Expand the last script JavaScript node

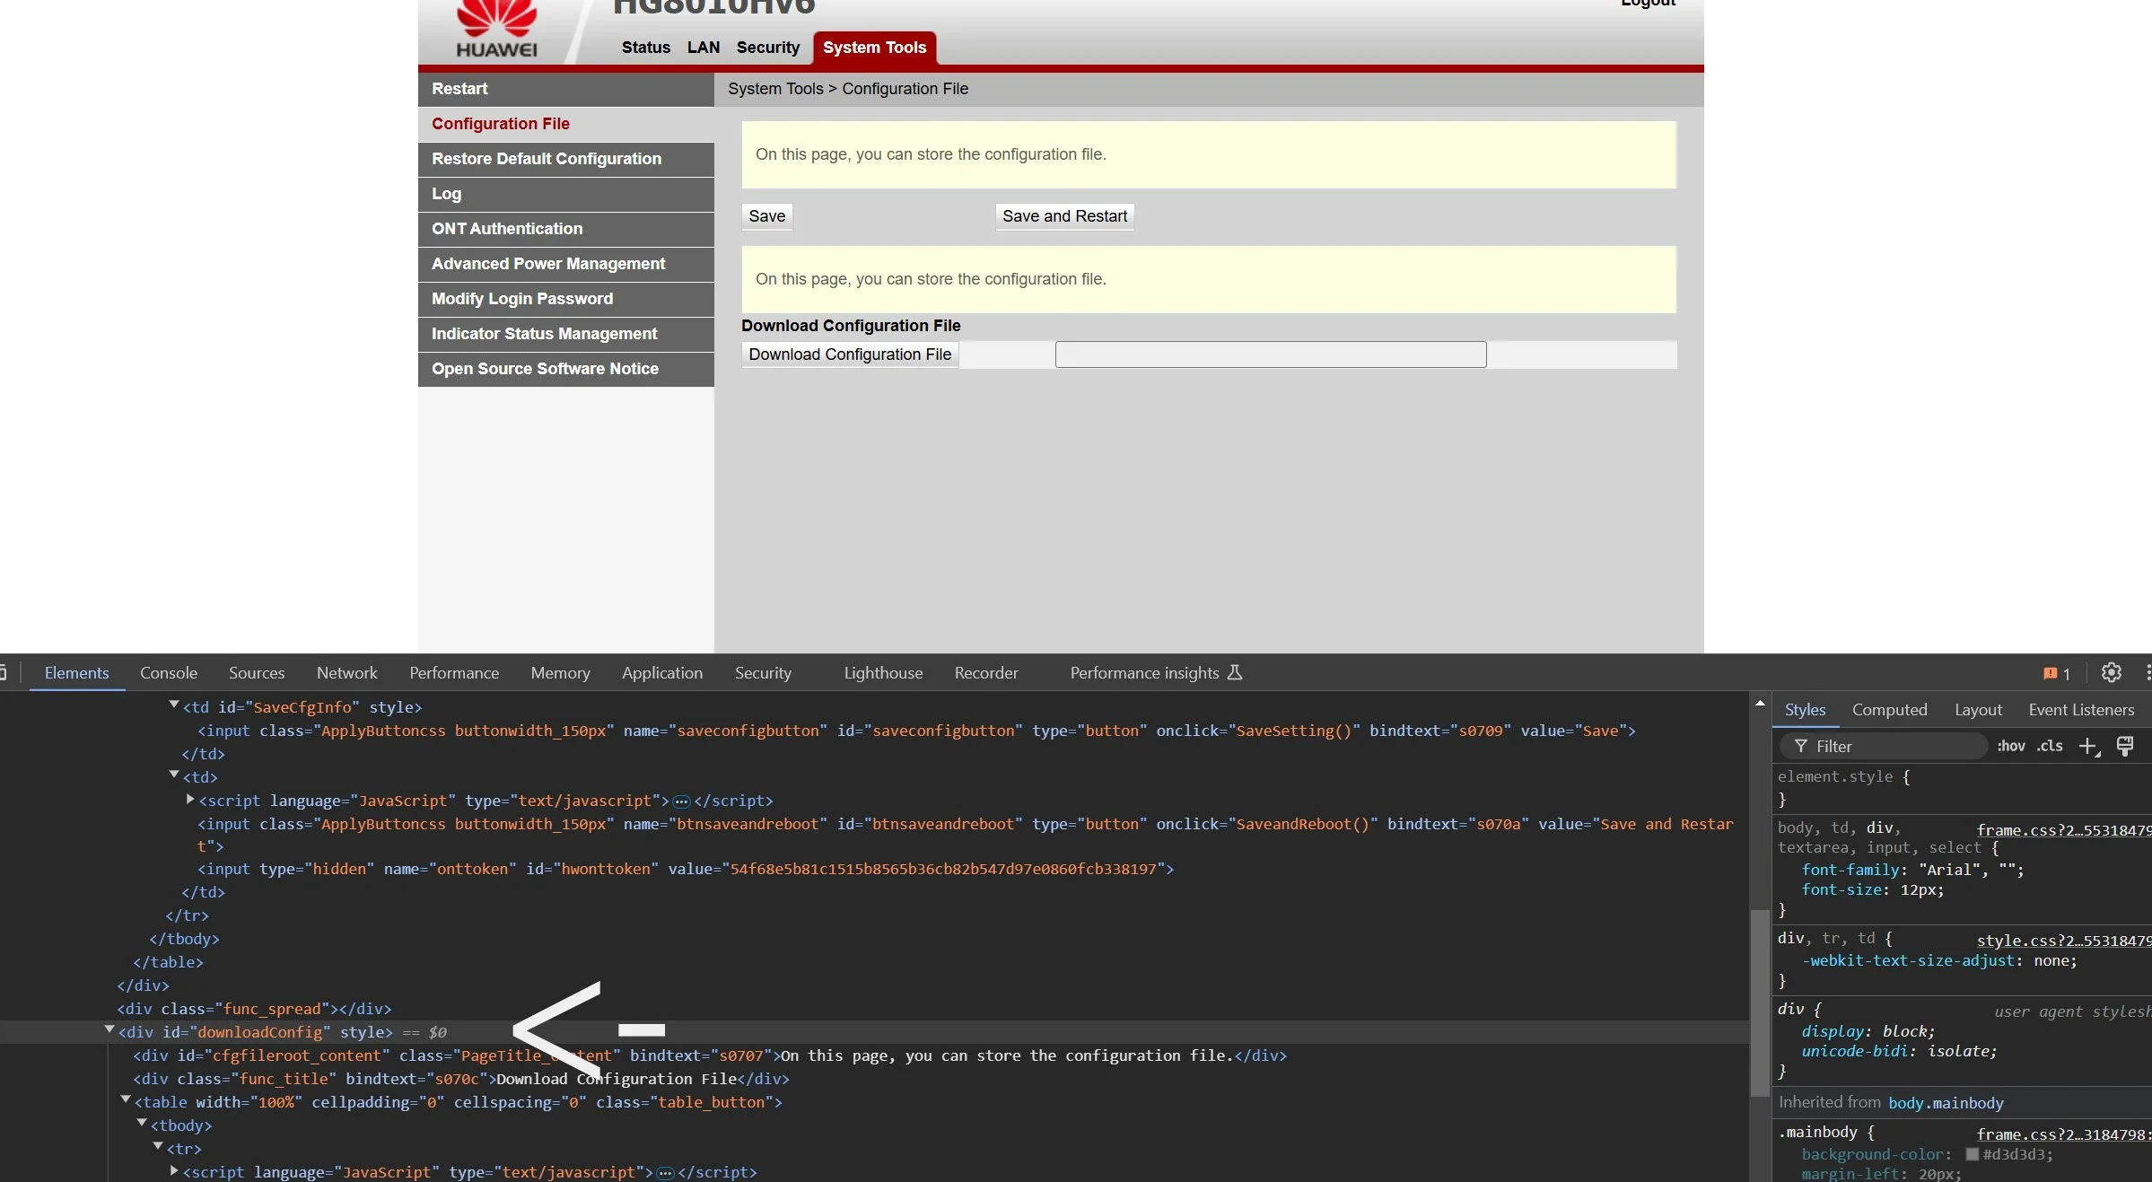click(x=174, y=1170)
